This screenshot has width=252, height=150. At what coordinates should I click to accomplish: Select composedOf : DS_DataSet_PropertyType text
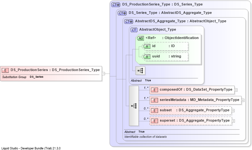196,89
